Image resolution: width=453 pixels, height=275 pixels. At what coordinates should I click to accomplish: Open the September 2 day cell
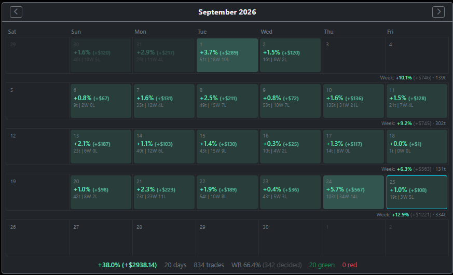point(291,55)
